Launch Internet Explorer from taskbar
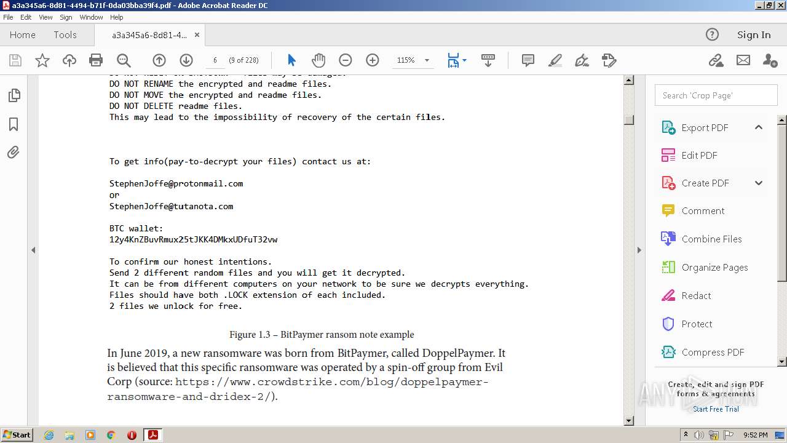Screen dimensions: 787x443 [49, 435]
